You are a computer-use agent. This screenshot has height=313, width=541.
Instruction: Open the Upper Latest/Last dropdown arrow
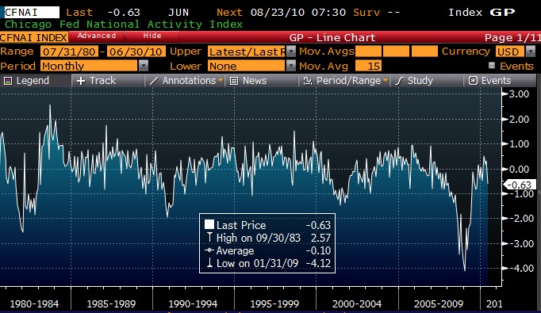291,52
